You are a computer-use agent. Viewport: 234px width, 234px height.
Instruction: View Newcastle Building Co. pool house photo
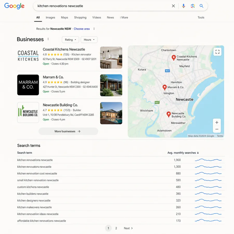click(111, 113)
